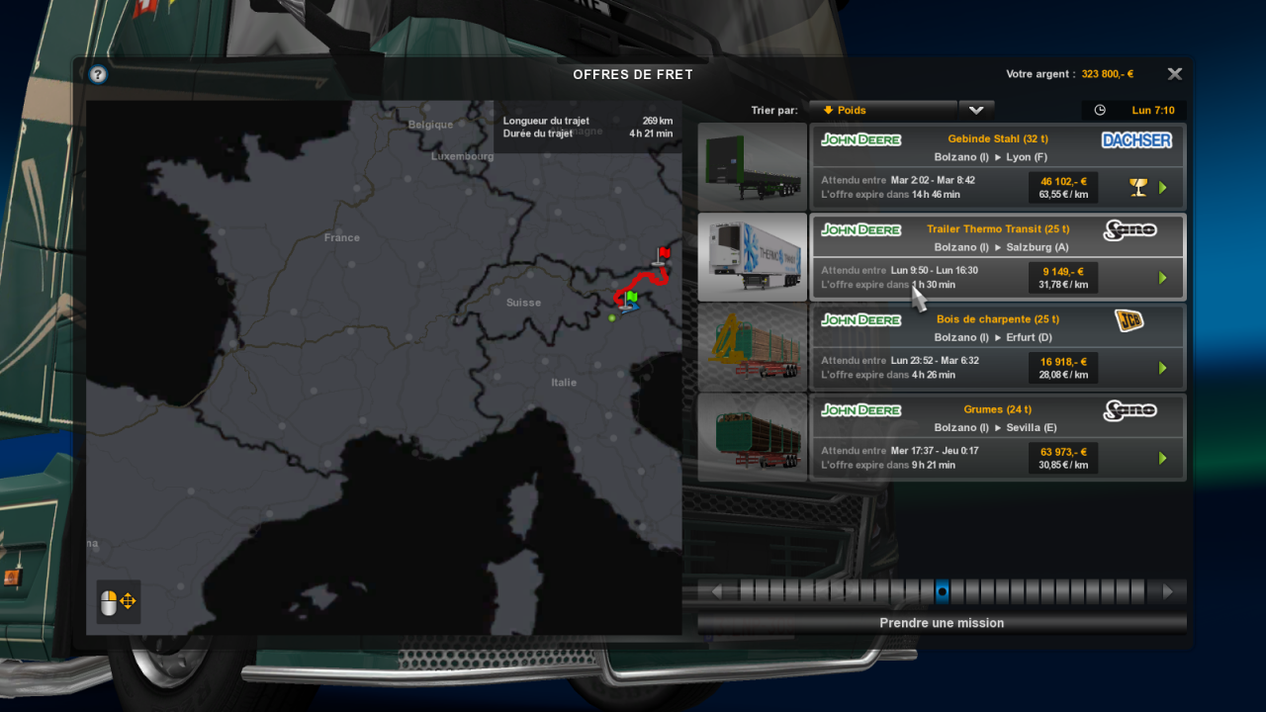Click the Sano logo on the Salzburg offer
Screen dimensions: 1266x712
(1130, 230)
